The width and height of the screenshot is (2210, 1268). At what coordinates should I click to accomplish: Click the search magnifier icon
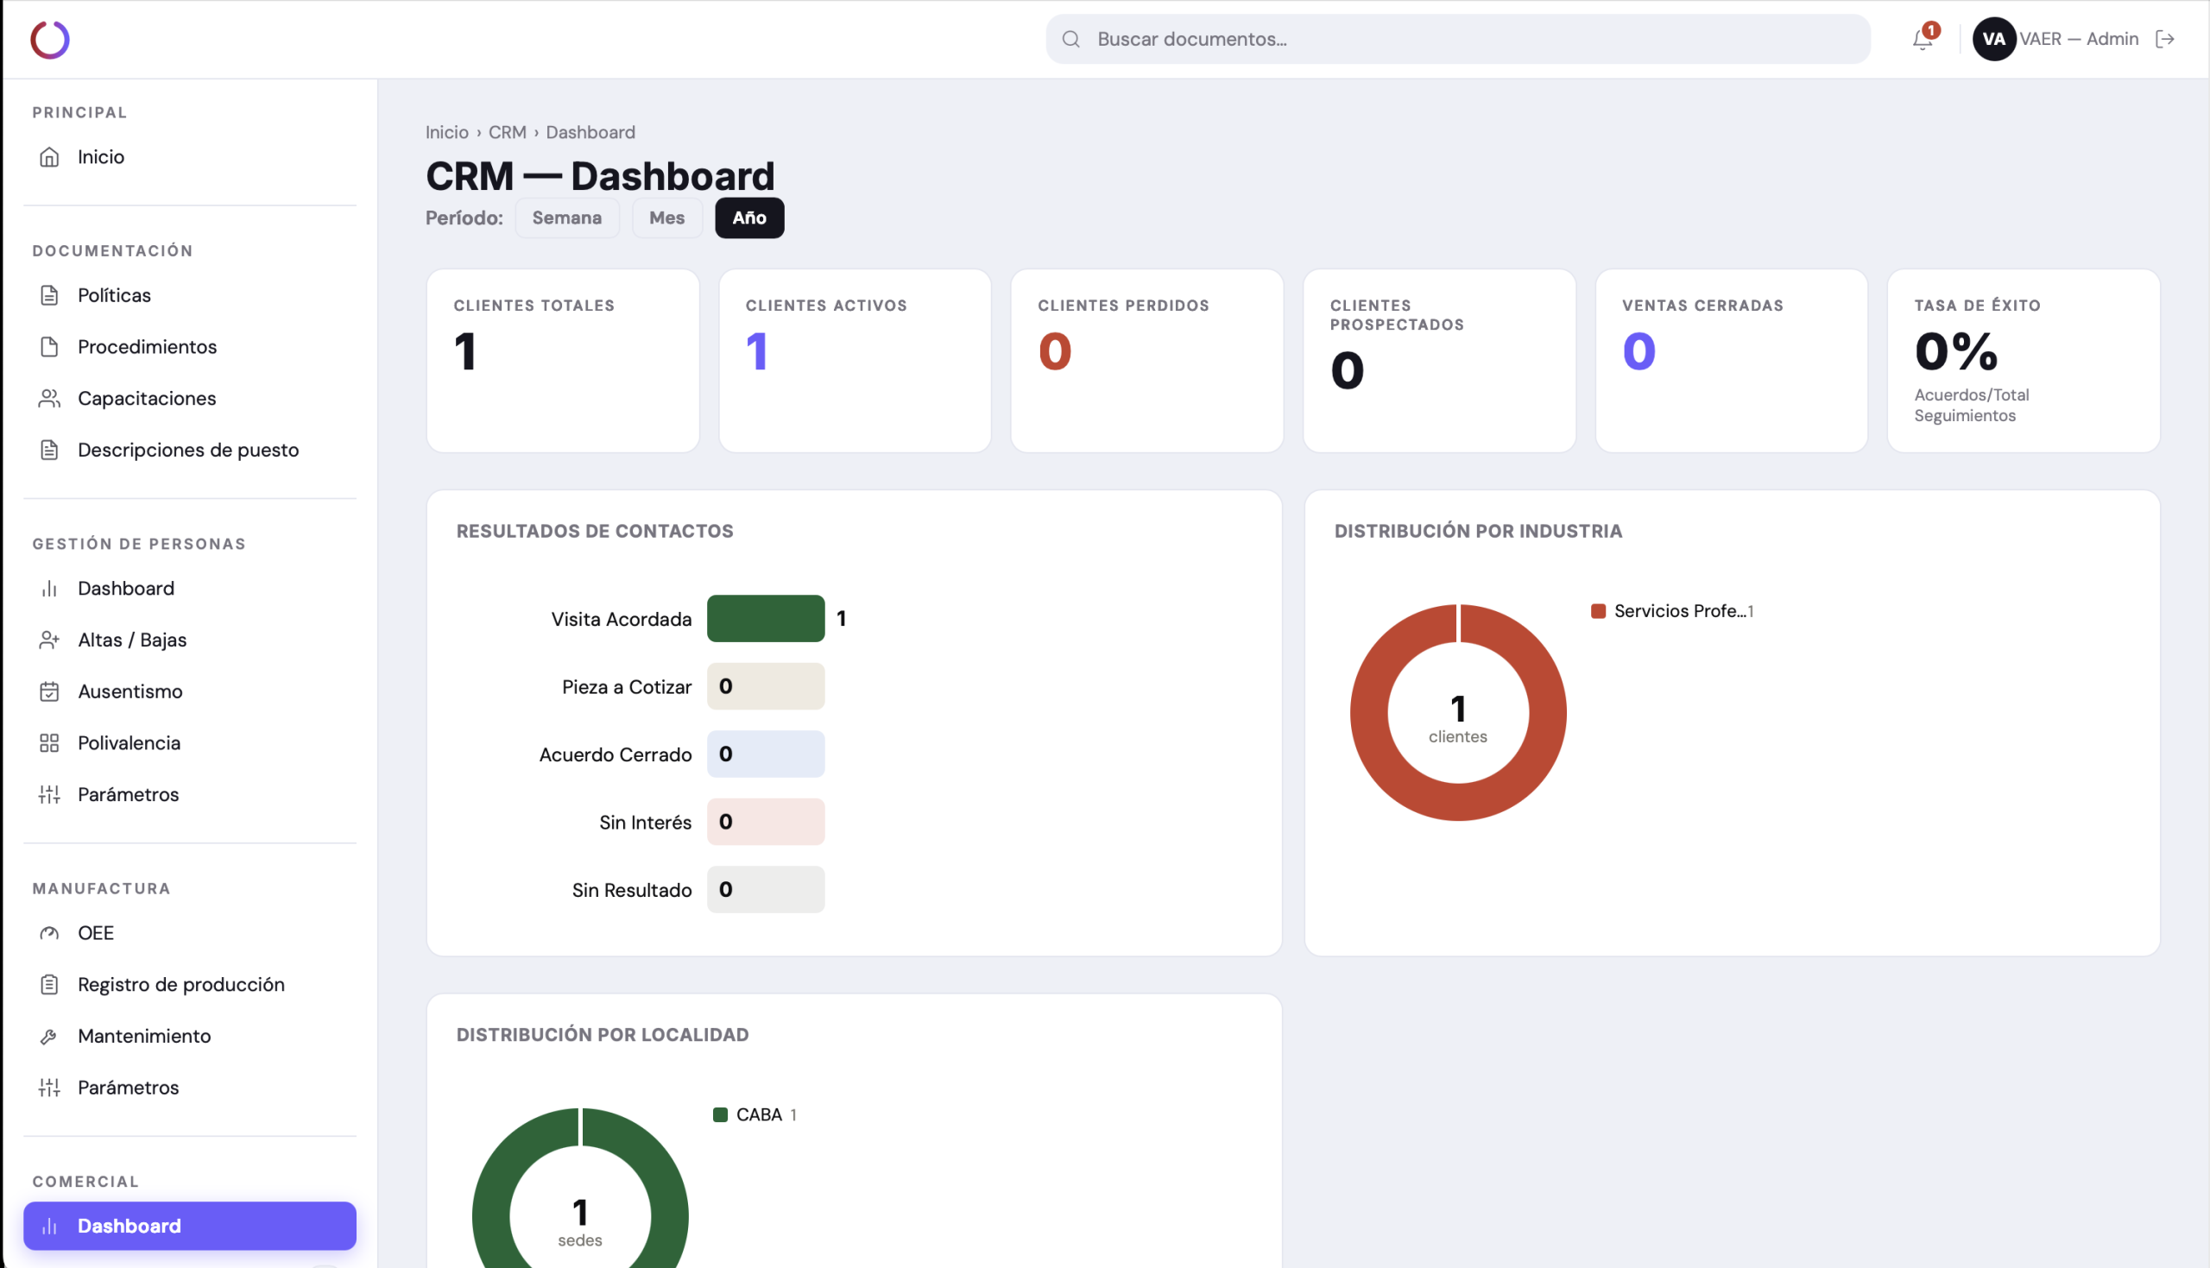coord(1071,39)
